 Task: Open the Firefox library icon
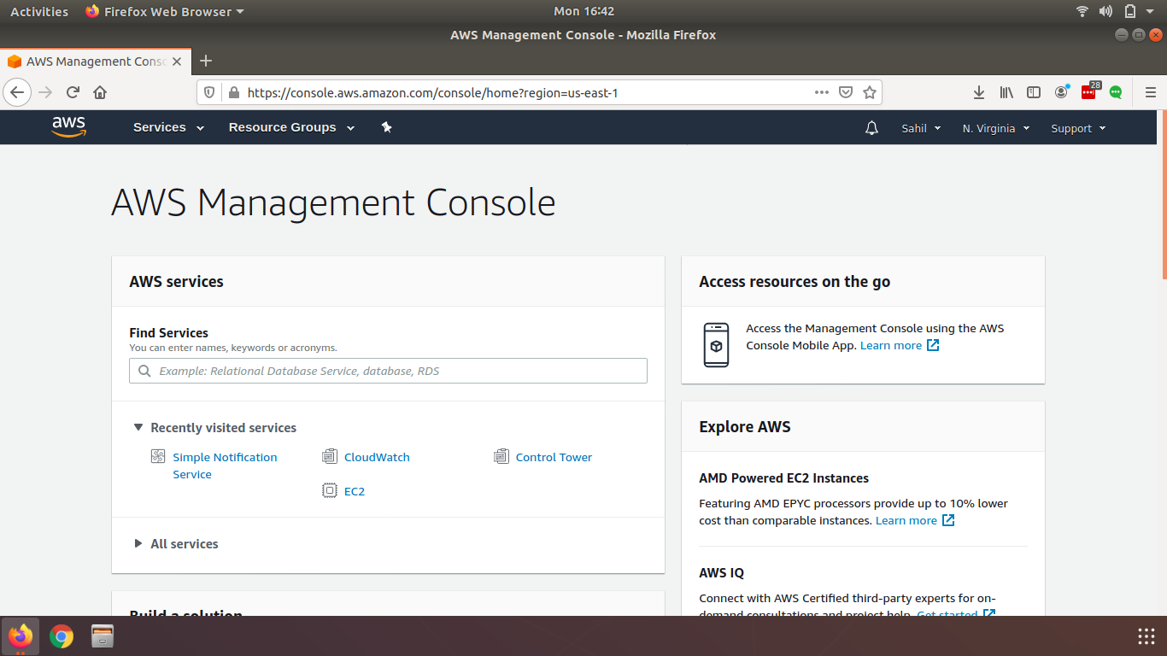[x=1006, y=92]
